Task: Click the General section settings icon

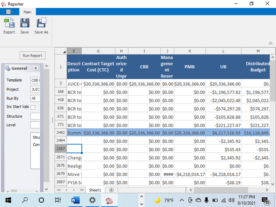Action: tap(8, 68)
